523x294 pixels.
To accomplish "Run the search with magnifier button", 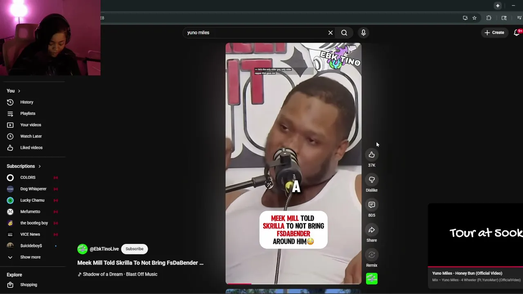I will pos(344,33).
